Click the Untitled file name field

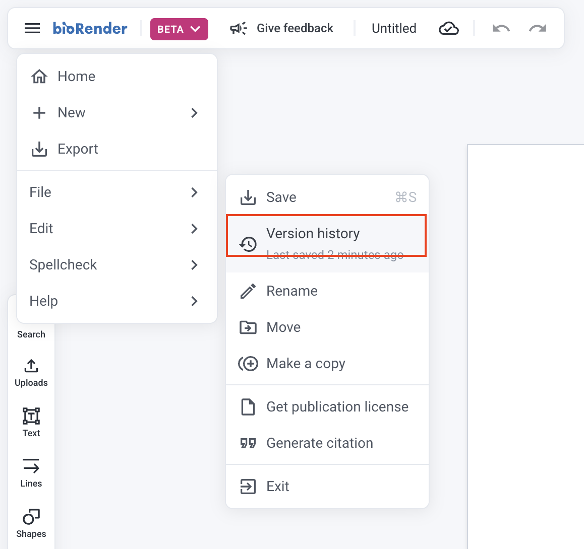click(394, 29)
